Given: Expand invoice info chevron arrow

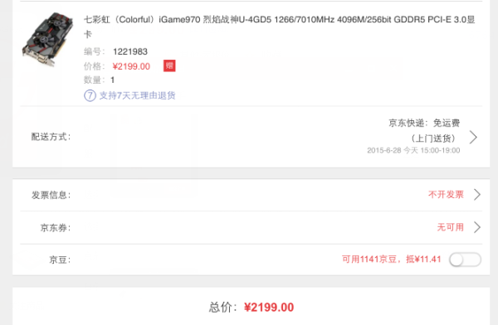Looking at the screenshot, I should pos(476,195).
